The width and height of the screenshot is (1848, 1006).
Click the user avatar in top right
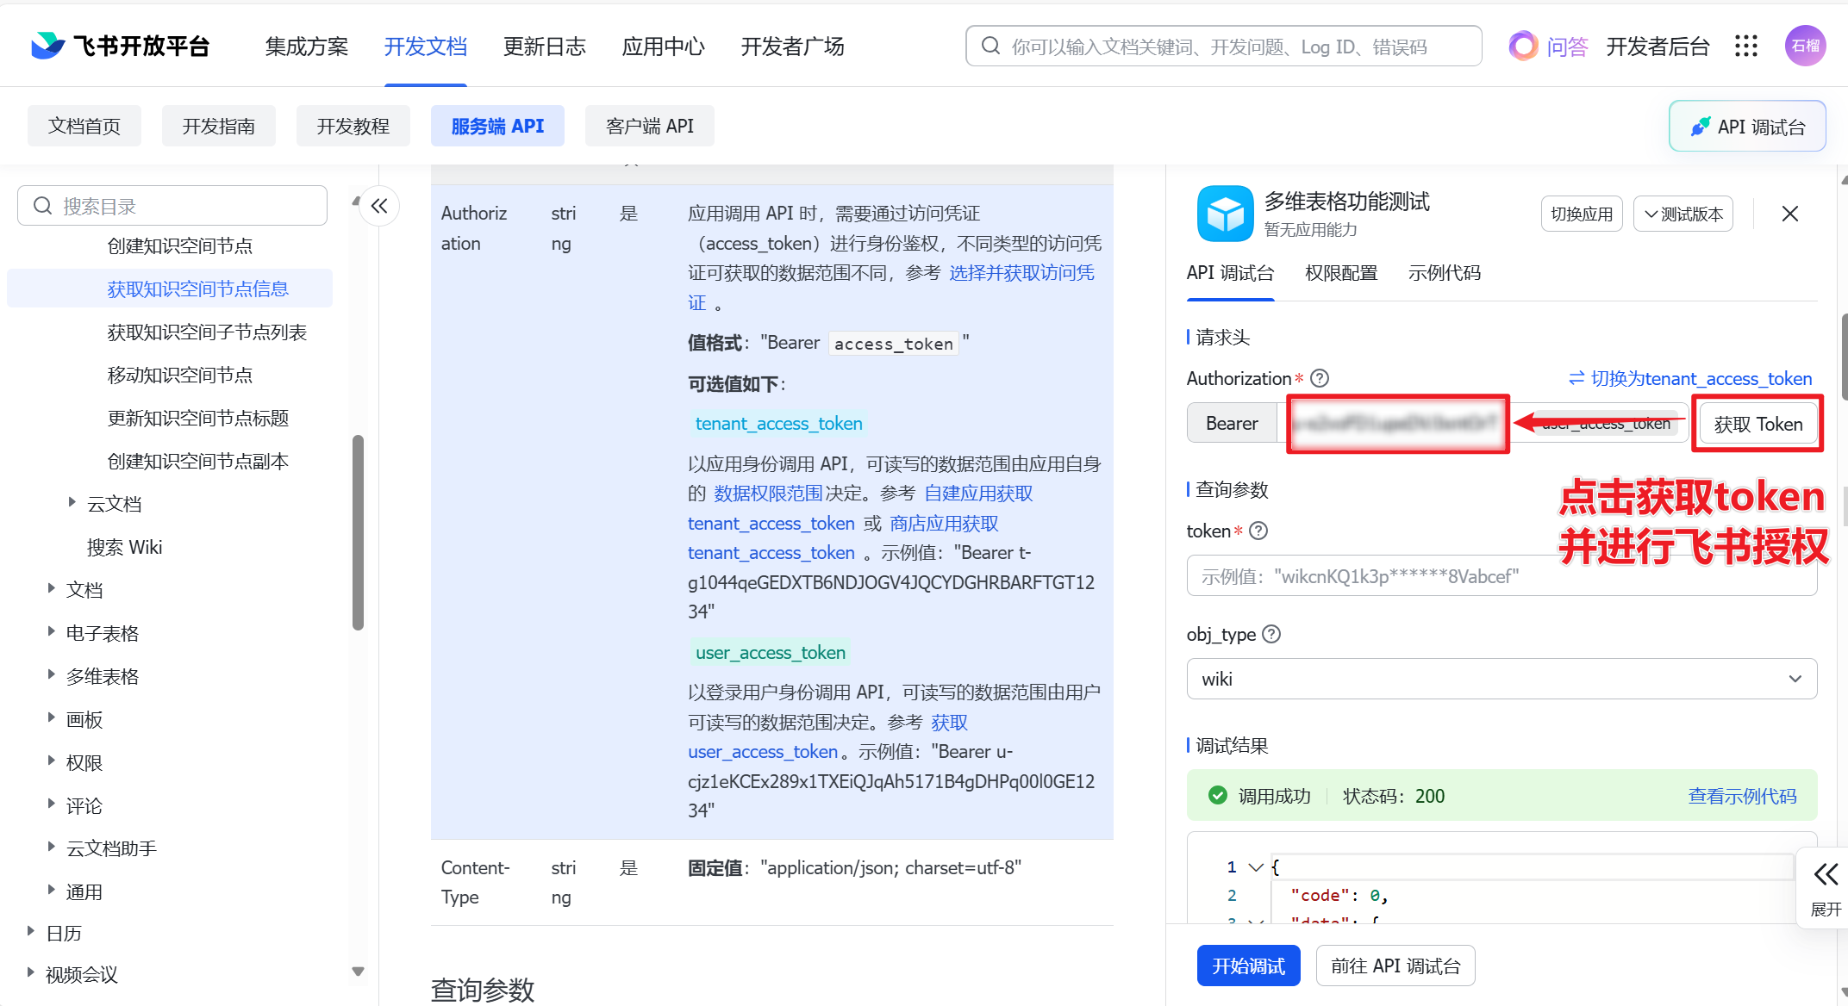point(1805,46)
